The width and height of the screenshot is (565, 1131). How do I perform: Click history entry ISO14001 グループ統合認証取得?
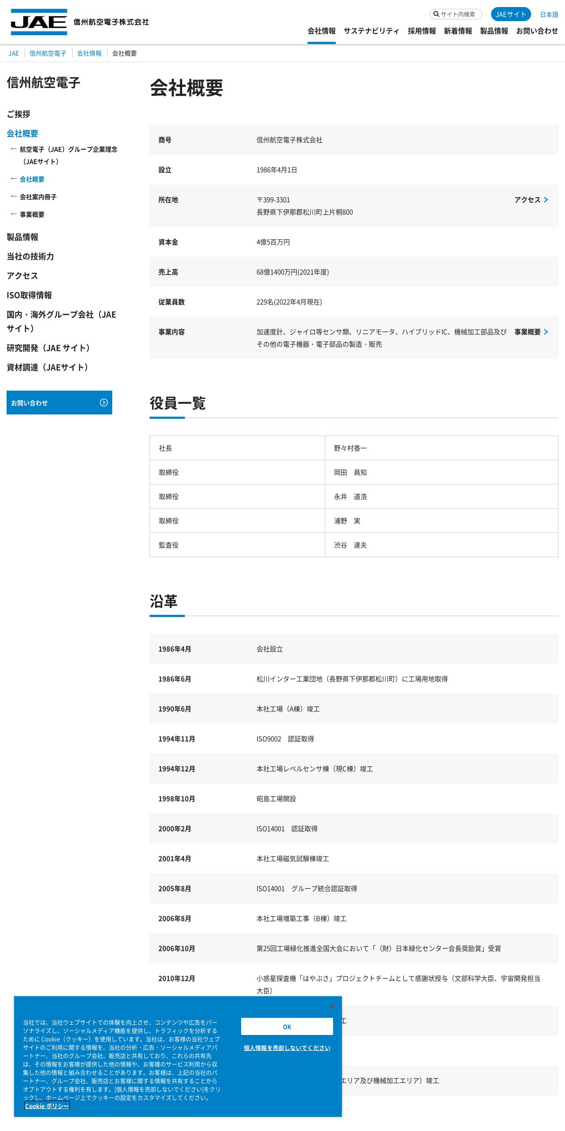(x=307, y=889)
